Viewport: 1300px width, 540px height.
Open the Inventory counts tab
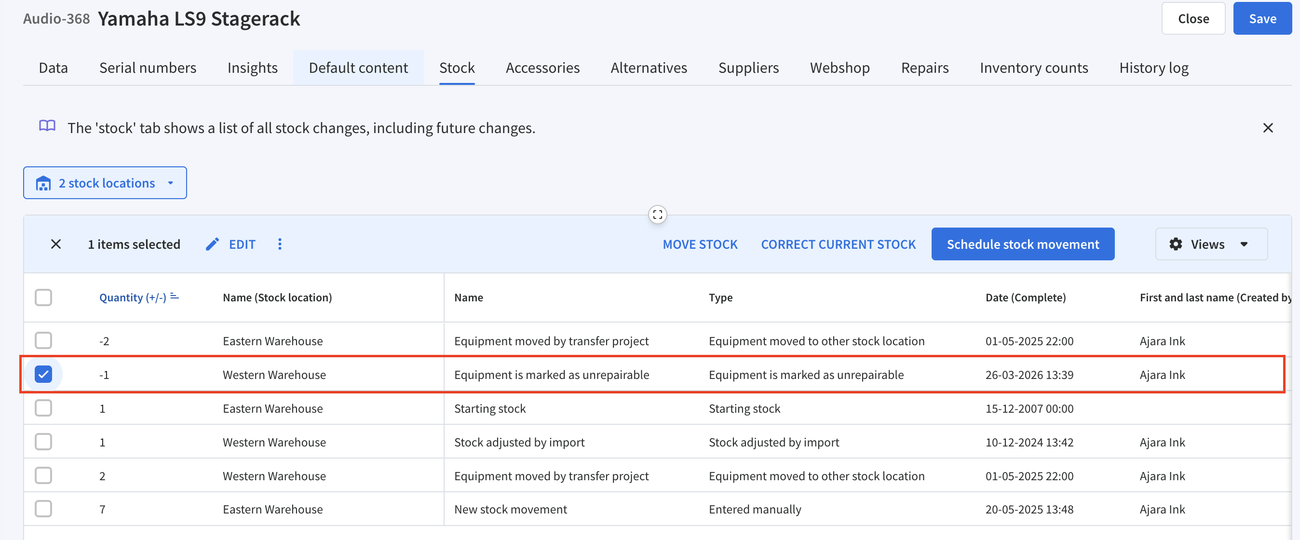point(1034,67)
